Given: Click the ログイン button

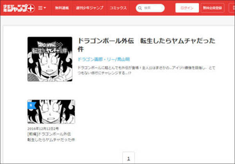Looking at the screenshot, I should tap(187, 8).
